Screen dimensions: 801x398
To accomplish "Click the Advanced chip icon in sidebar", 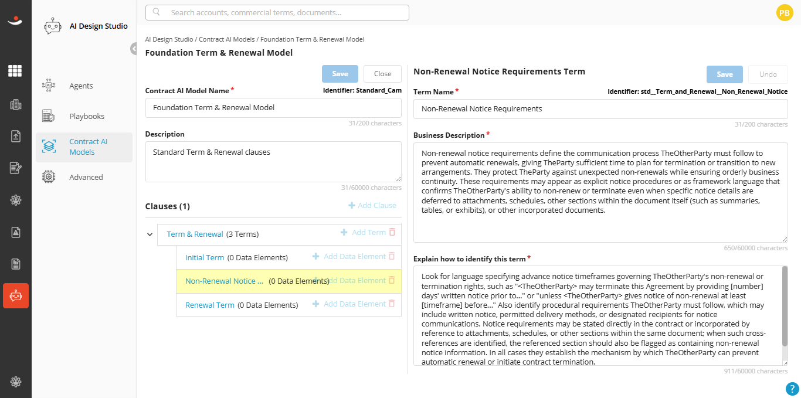I will (x=49, y=177).
